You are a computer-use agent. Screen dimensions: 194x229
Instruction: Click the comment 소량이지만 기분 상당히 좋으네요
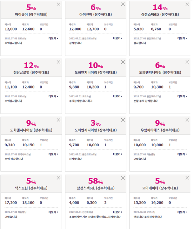coord(89,217)
